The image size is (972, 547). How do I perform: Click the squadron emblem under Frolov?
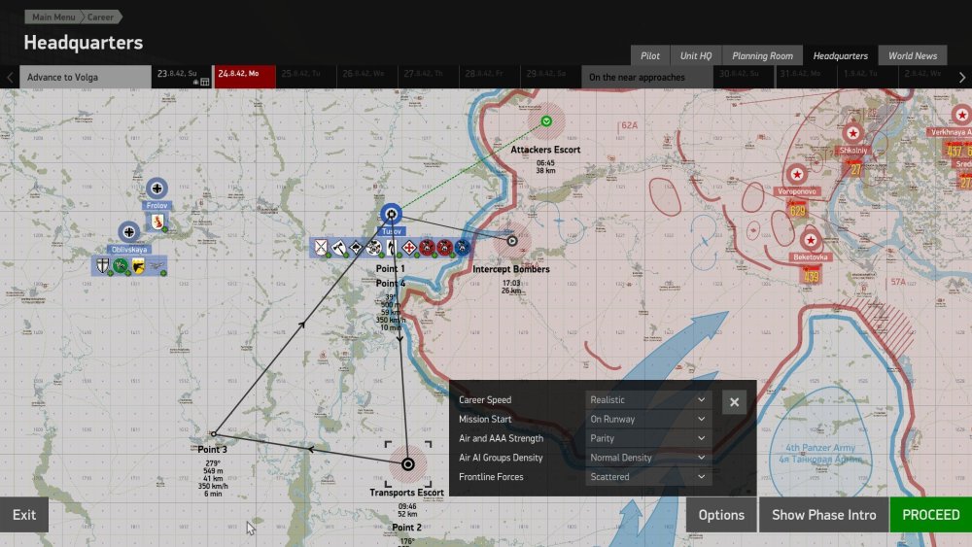[x=156, y=223]
